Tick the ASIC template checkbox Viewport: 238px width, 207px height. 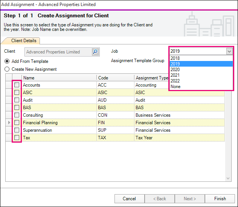pos(17,93)
